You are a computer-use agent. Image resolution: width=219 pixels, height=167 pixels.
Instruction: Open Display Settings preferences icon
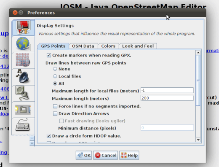click(23, 27)
